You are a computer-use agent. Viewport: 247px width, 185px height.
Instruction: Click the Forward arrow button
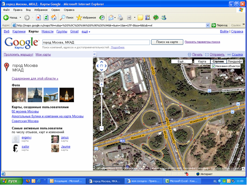pos(27,17)
